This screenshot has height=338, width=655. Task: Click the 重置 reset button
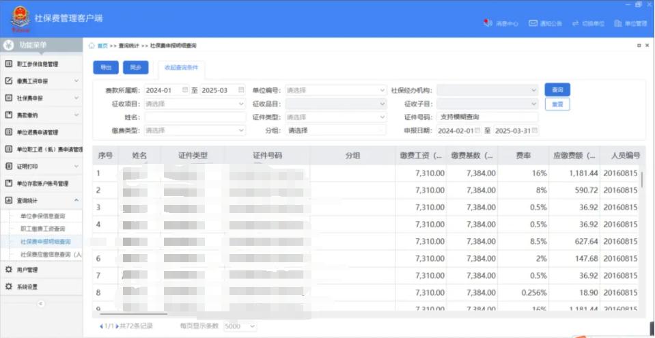click(x=557, y=104)
